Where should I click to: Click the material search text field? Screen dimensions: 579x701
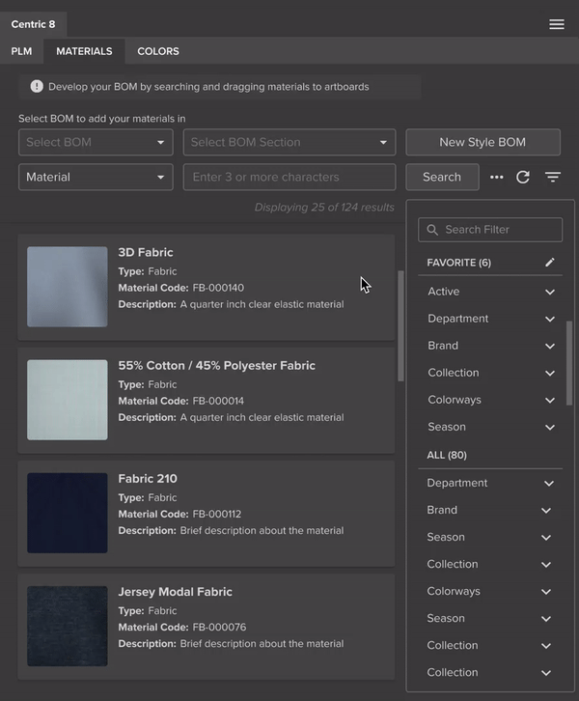tap(289, 178)
